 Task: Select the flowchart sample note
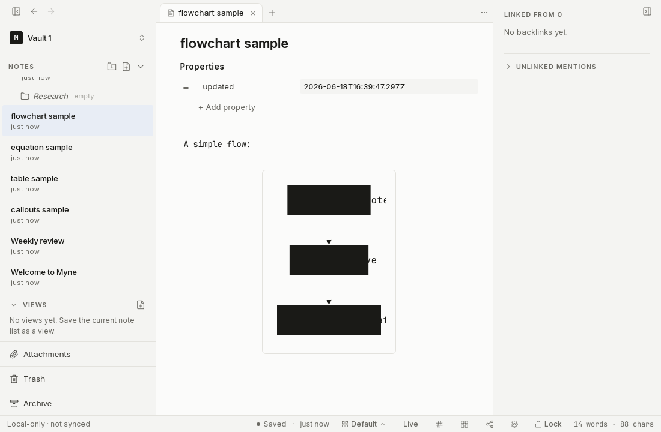coord(78,121)
